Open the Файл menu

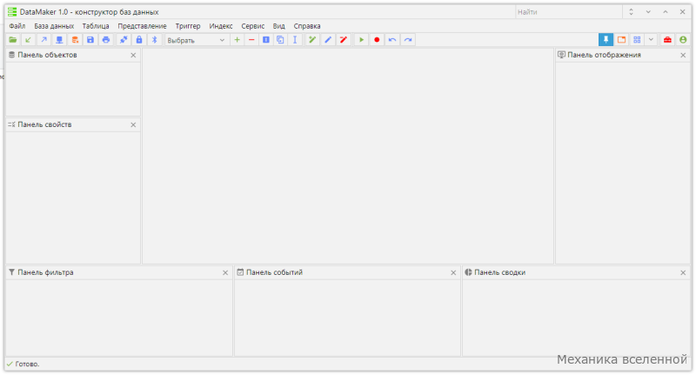(x=17, y=26)
